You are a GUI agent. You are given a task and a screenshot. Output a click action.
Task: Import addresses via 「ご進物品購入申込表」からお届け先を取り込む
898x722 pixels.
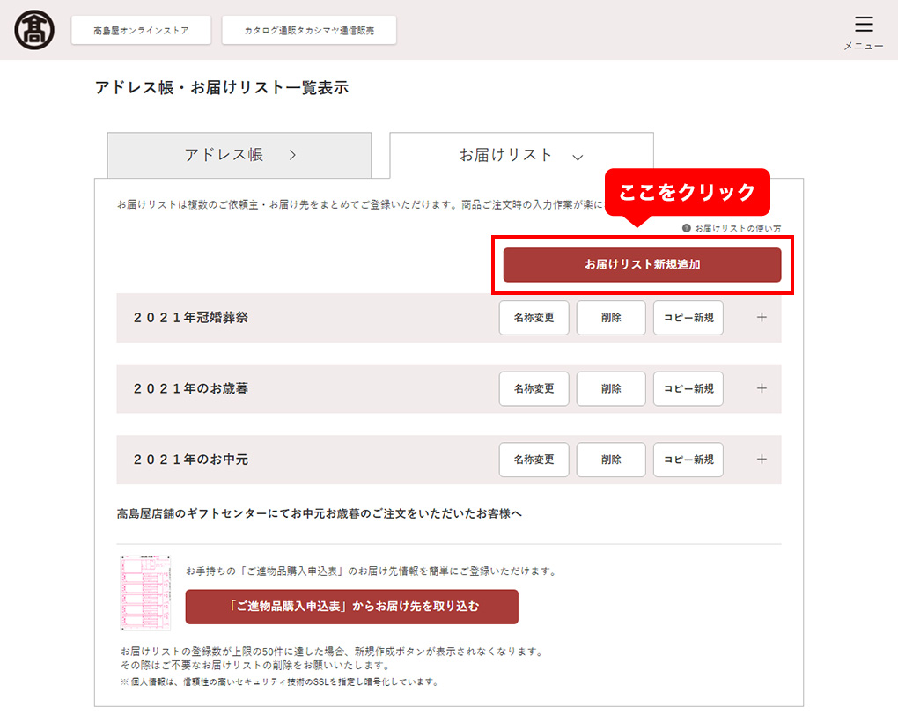click(351, 607)
